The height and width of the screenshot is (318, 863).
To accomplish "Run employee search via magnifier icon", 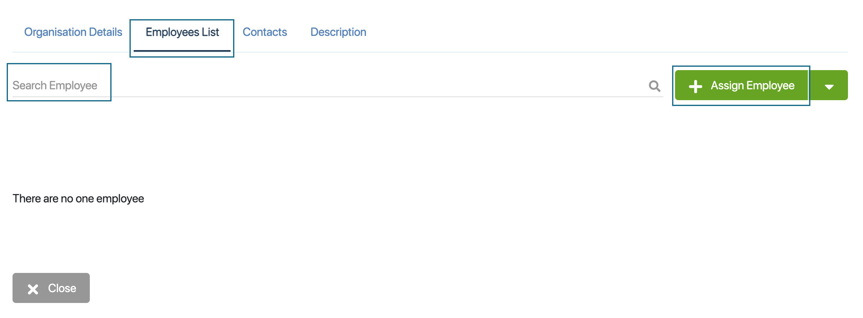I will [x=655, y=86].
